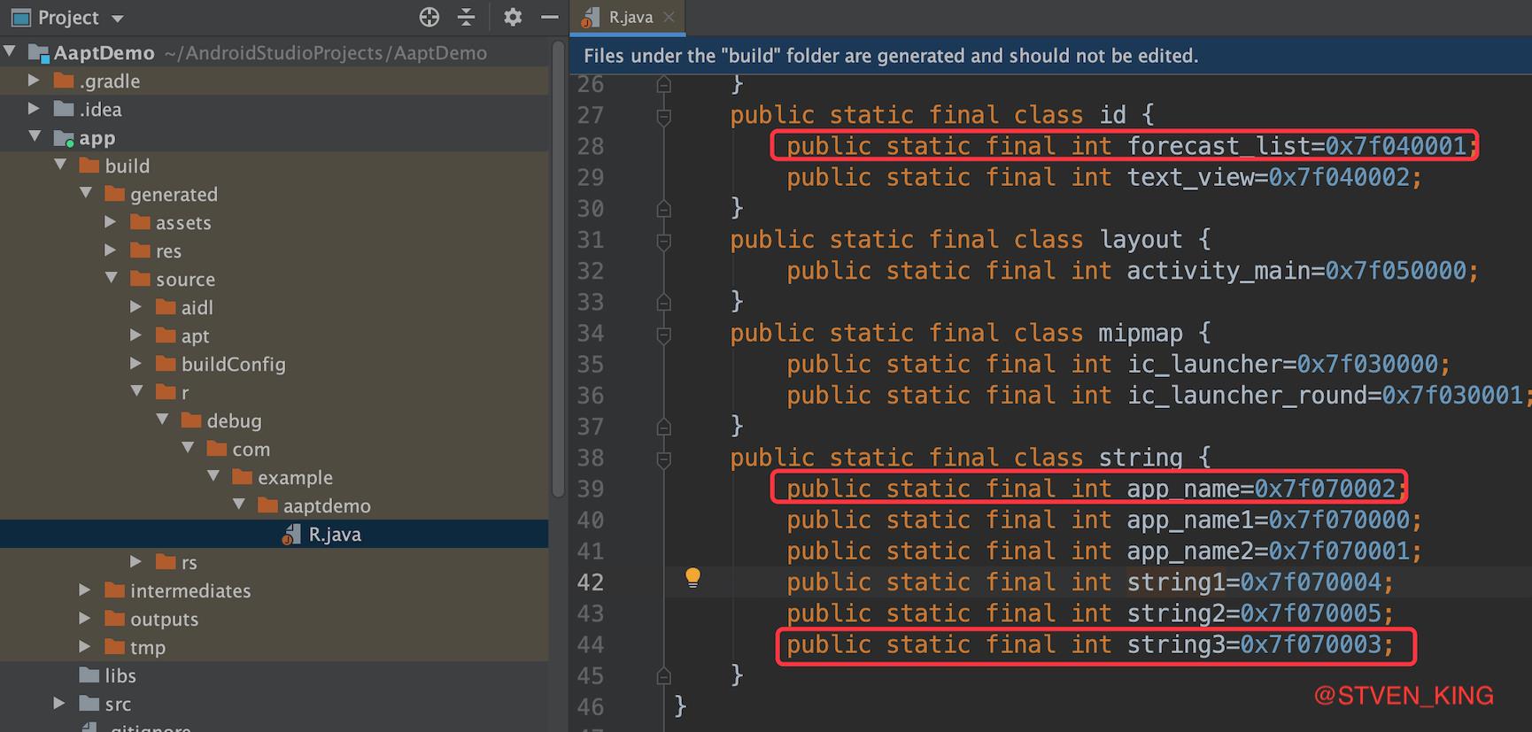The width and height of the screenshot is (1532, 732).
Task: Fold class layout using gutter marker line 31
Action: click(x=663, y=241)
